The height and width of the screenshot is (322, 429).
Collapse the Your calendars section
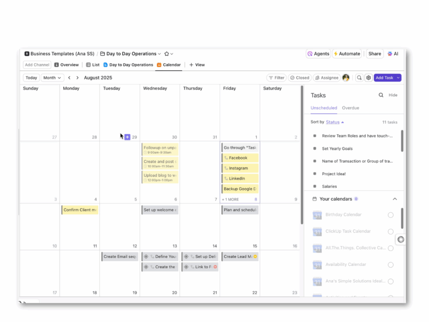395,199
